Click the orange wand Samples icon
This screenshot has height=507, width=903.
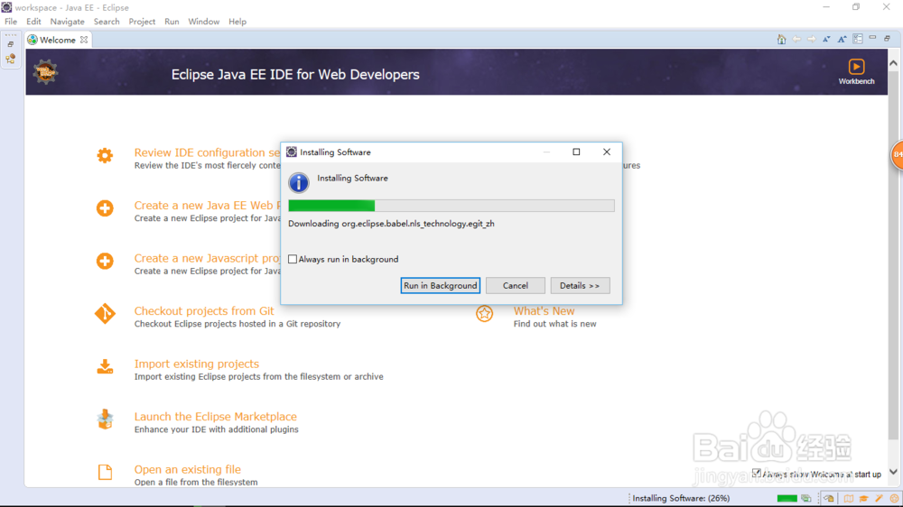click(879, 498)
